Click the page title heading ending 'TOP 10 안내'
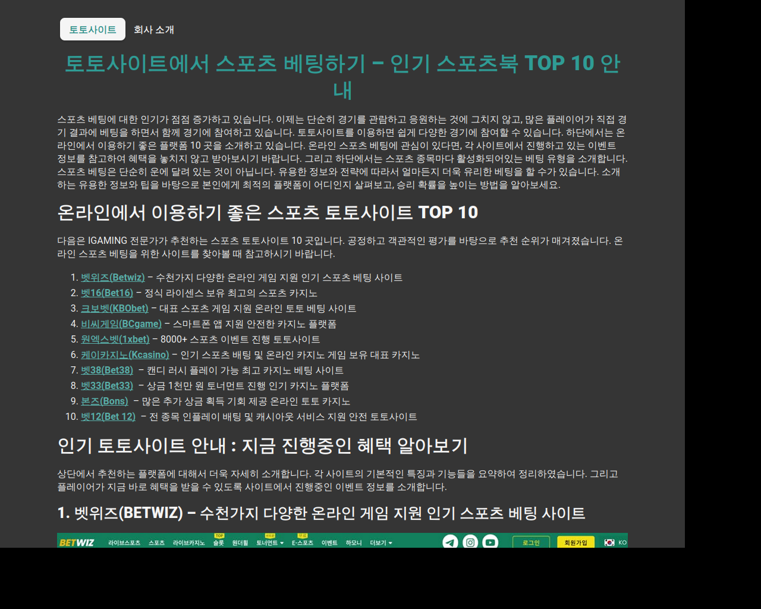 342,76
